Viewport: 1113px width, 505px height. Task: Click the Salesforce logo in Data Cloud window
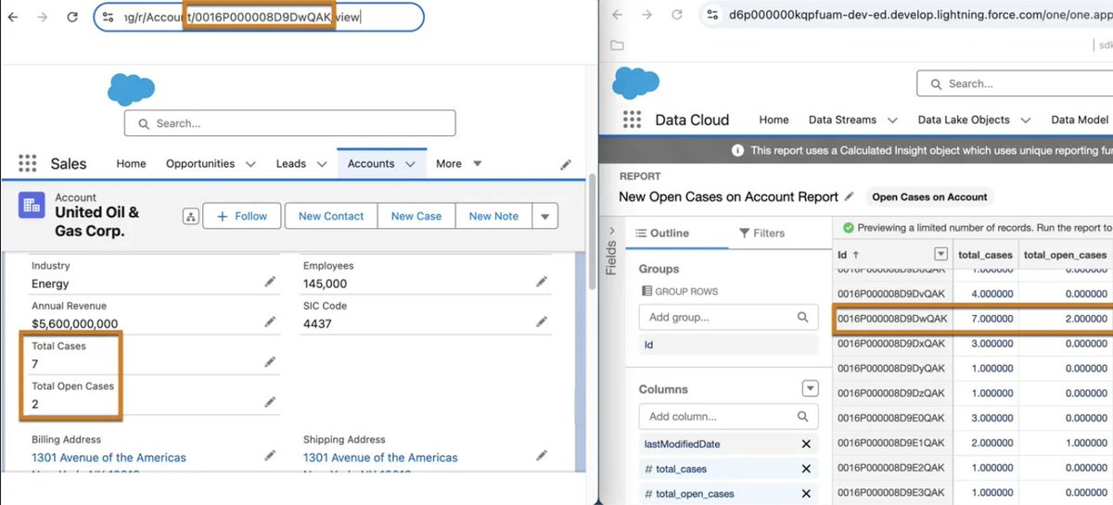click(x=635, y=83)
